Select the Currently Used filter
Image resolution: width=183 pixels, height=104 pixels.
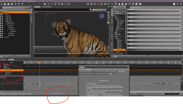point(118,14)
